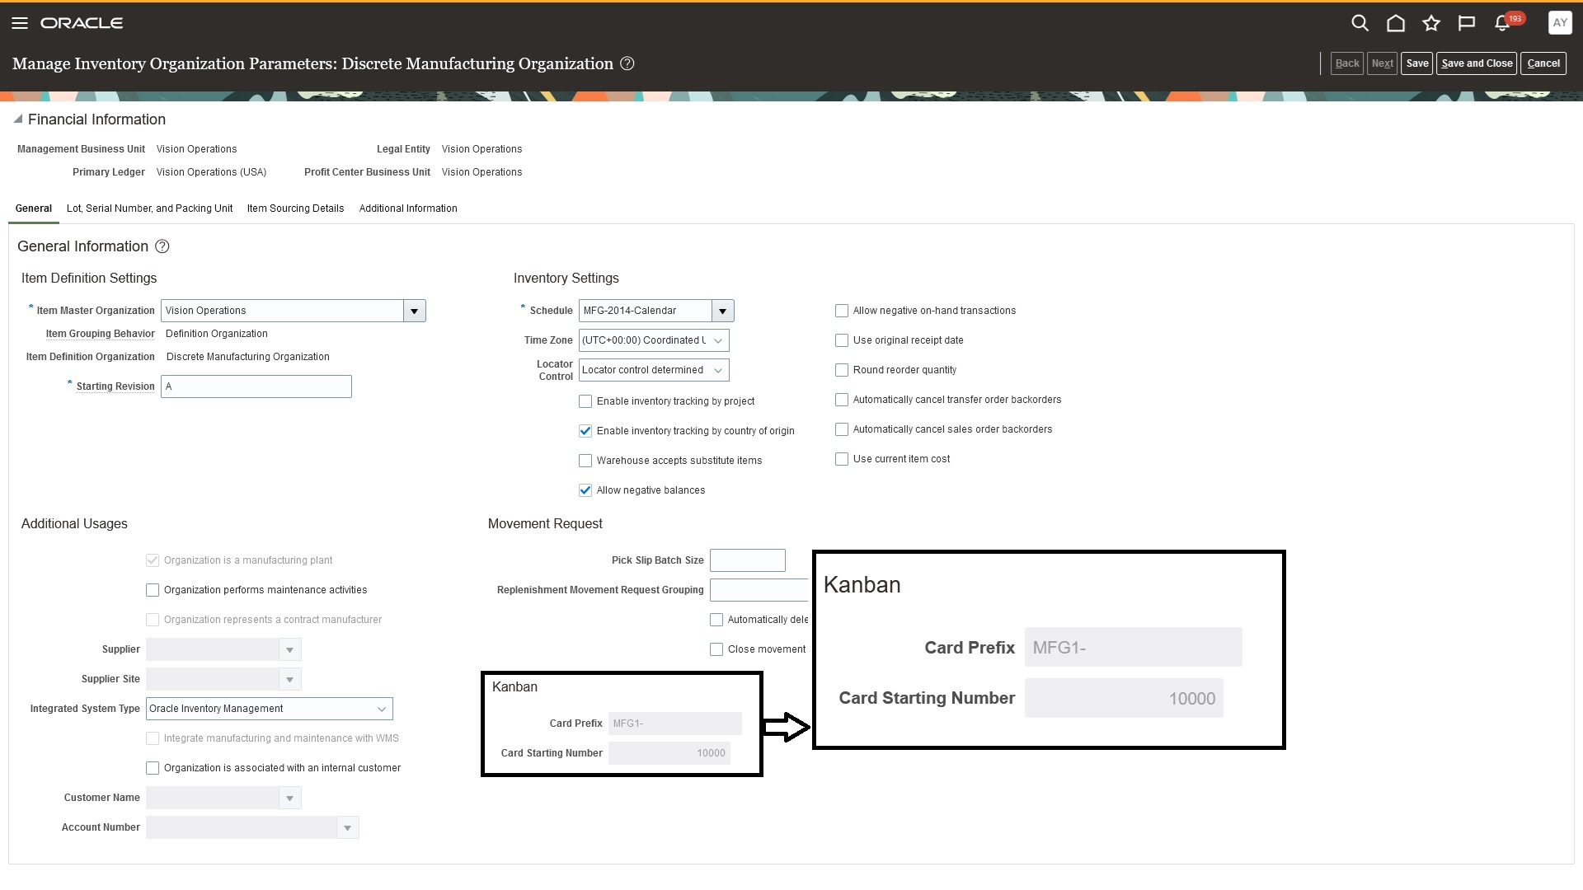The width and height of the screenshot is (1583, 890).
Task: Click Save and Close
Action: 1476,63
